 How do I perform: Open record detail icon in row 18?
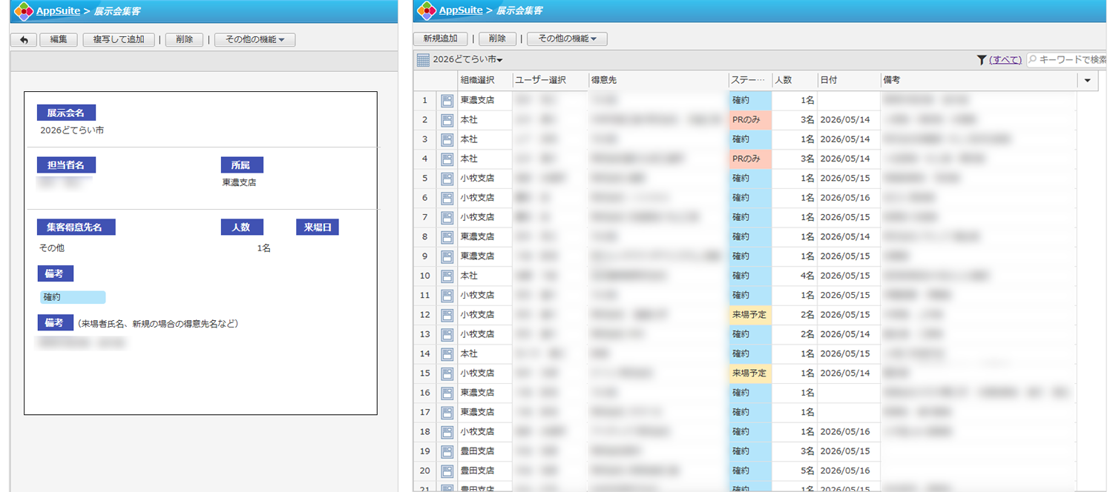coord(447,432)
